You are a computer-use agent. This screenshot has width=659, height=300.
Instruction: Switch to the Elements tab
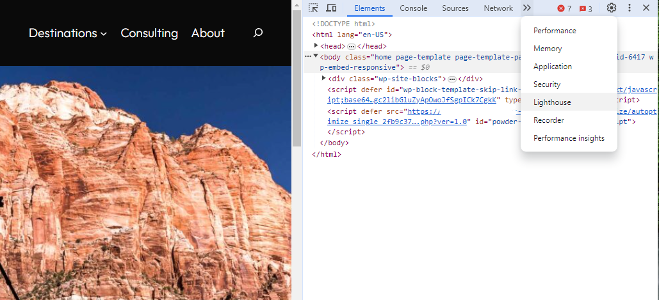(x=370, y=8)
